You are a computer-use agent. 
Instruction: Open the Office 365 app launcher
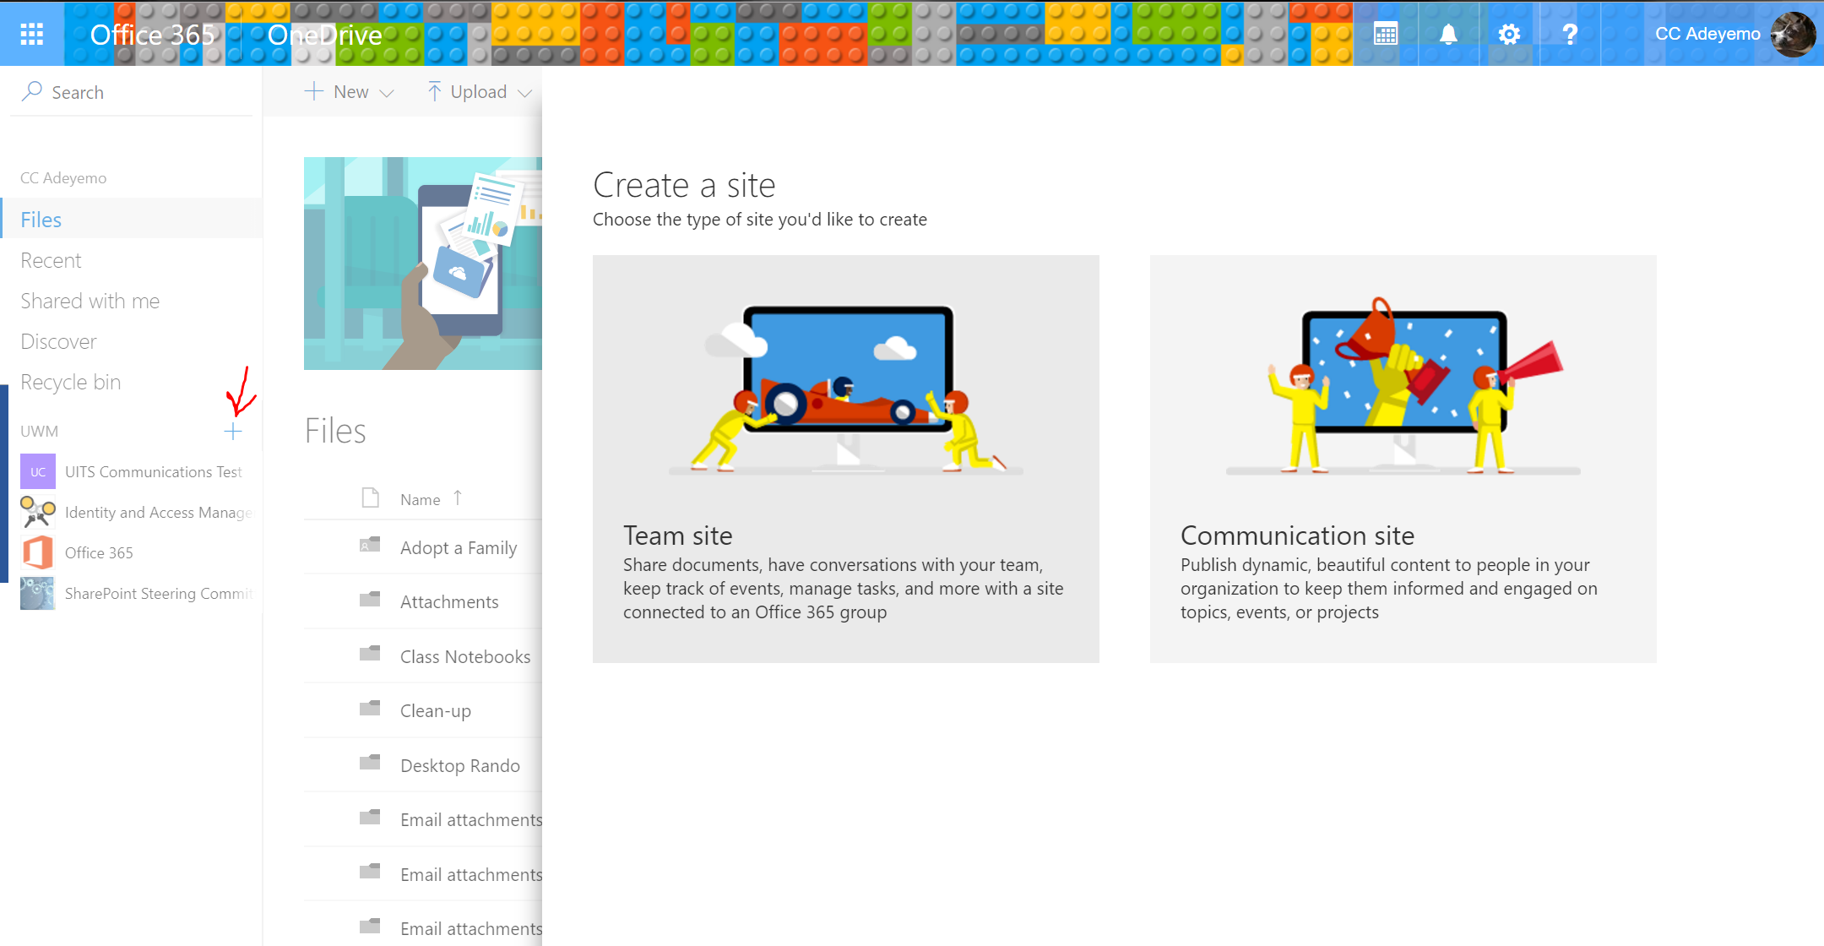tap(31, 34)
